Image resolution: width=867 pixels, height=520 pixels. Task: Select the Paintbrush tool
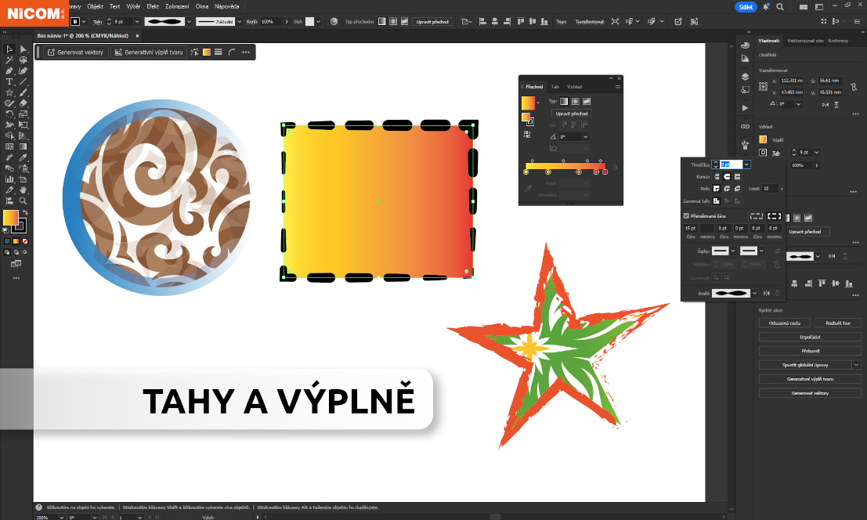coord(23,92)
